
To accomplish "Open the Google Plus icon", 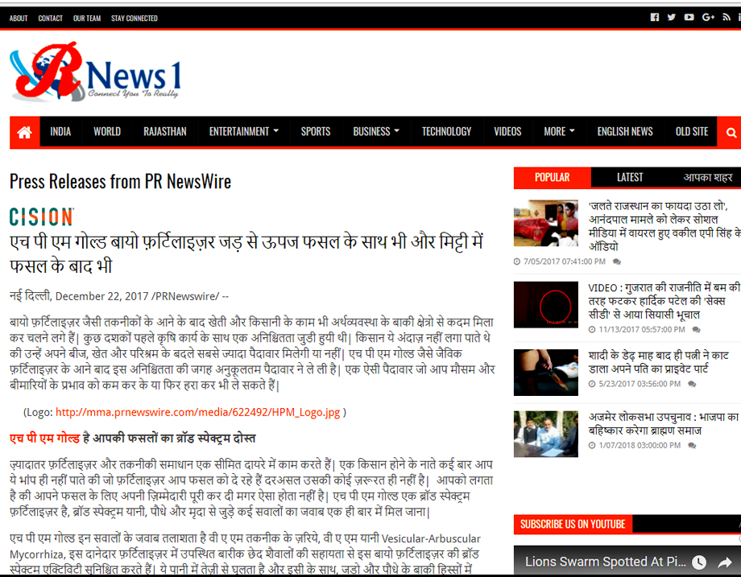I will 708,18.
